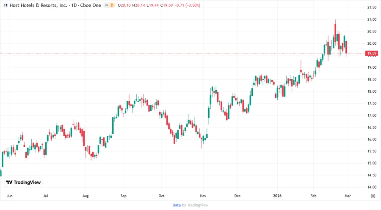Click the 18.50 price axis label
Image resolution: width=381 pixels, height=210 pixels.
[x=372, y=79]
